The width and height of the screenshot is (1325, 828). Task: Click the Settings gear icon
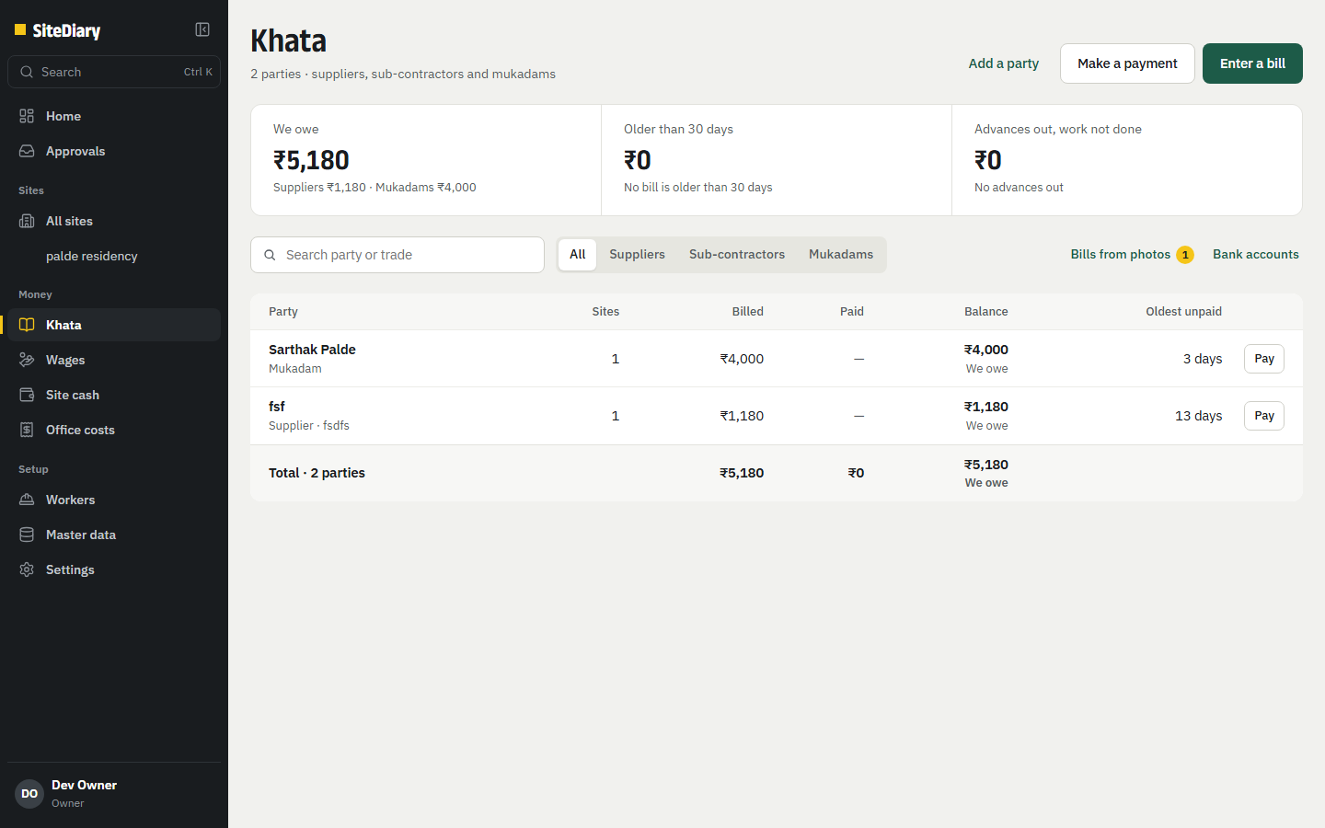coord(27,569)
